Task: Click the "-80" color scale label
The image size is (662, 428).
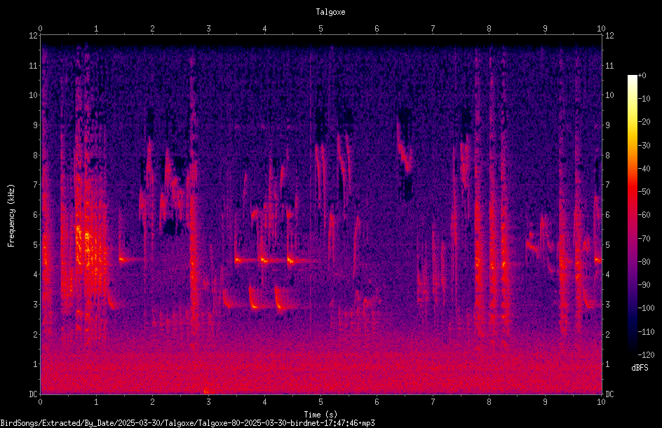Action: click(x=644, y=262)
